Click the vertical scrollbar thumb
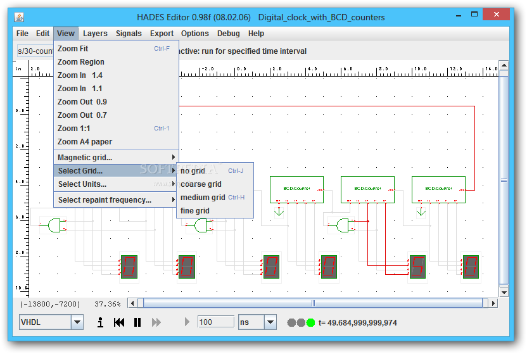The height and width of the screenshot is (354, 527). tap(504, 180)
